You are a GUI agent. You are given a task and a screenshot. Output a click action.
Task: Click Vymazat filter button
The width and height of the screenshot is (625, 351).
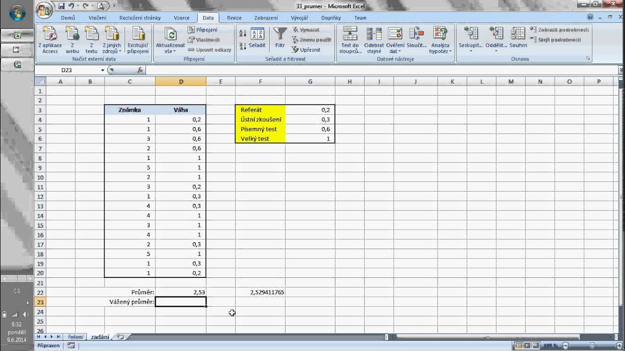306,30
